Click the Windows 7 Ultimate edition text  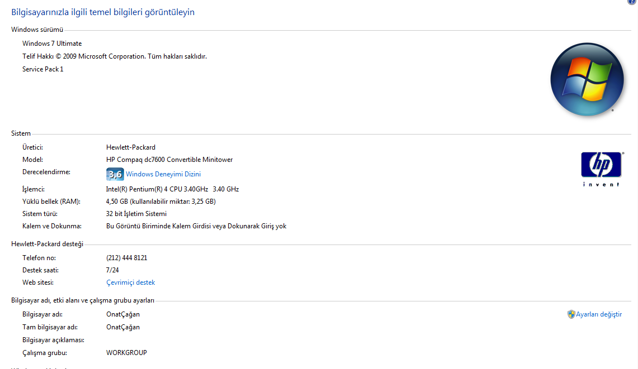52,44
